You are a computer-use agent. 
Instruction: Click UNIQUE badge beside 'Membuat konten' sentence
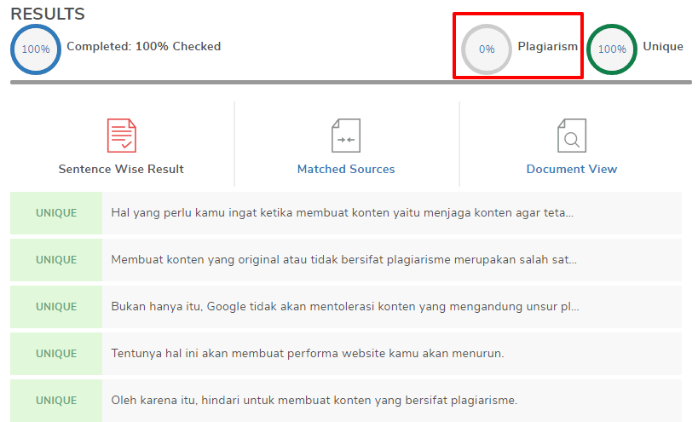(56, 260)
